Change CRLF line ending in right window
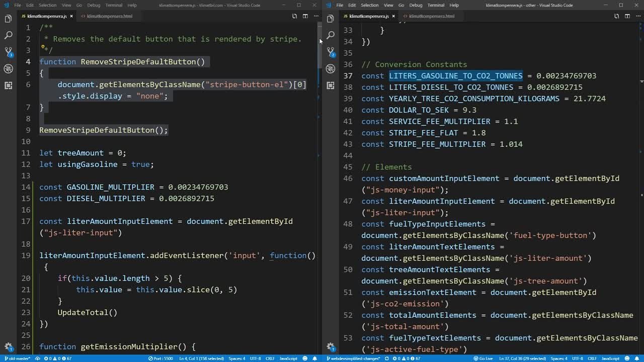 point(592,358)
